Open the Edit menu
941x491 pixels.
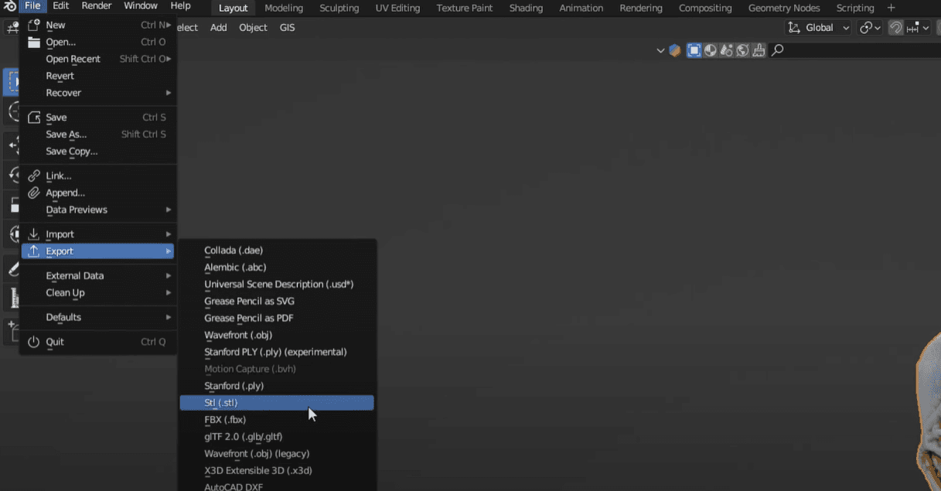[x=61, y=6]
